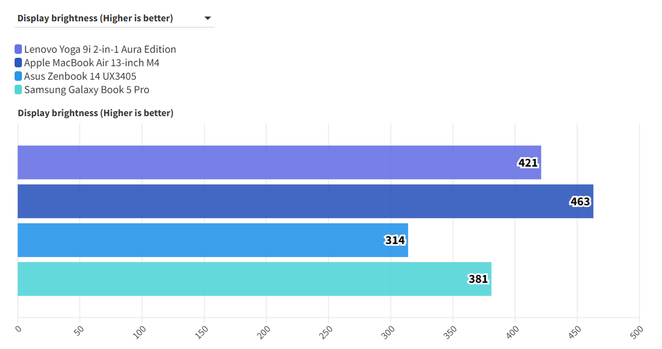The width and height of the screenshot is (662, 349).
Task: Toggle Lenovo Yoga 9i 2-in-1 Aura Edition label
Action: click(100, 49)
